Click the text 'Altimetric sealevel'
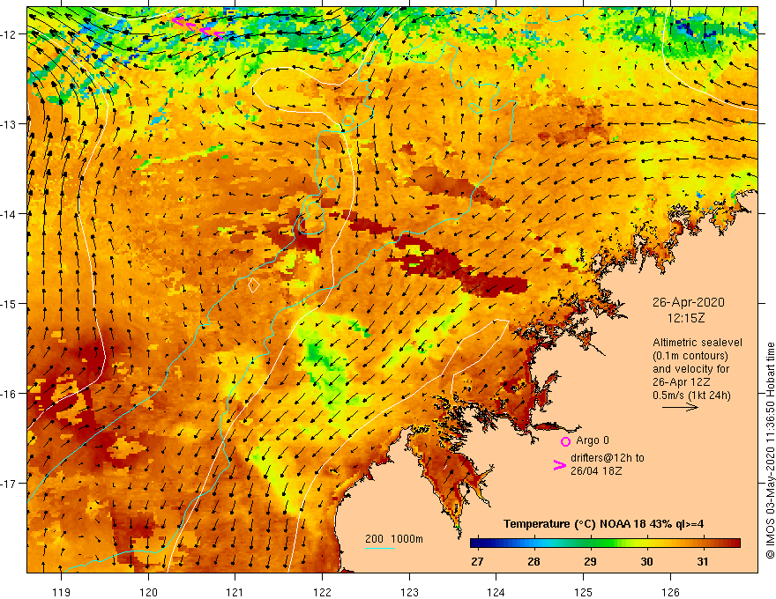The width and height of the screenshot is (776, 599). 698,342
